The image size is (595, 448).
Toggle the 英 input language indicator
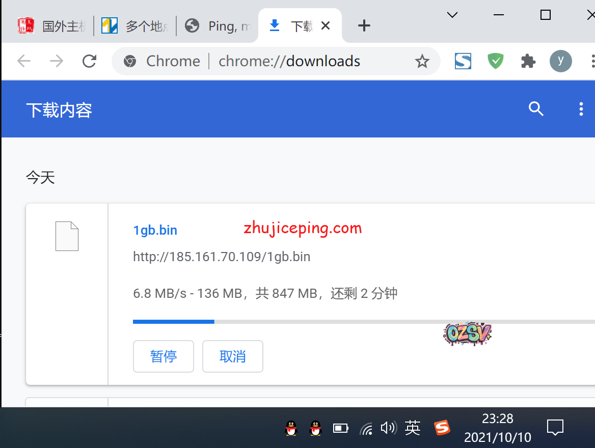[x=412, y=428]
